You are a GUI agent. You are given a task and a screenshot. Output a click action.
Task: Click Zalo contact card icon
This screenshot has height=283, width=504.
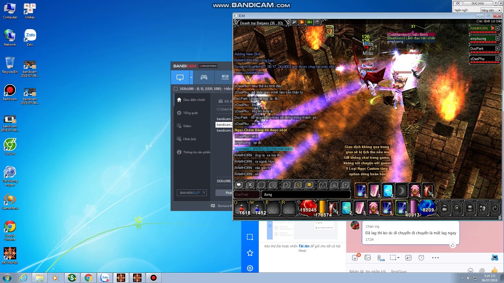pos(408,257)
